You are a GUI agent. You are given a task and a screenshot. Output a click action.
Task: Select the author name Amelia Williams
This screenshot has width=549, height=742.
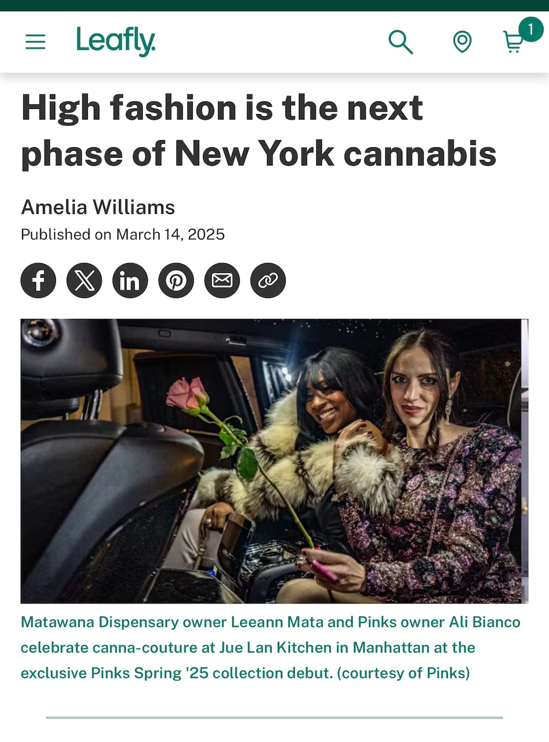click(x=98, y=207)
